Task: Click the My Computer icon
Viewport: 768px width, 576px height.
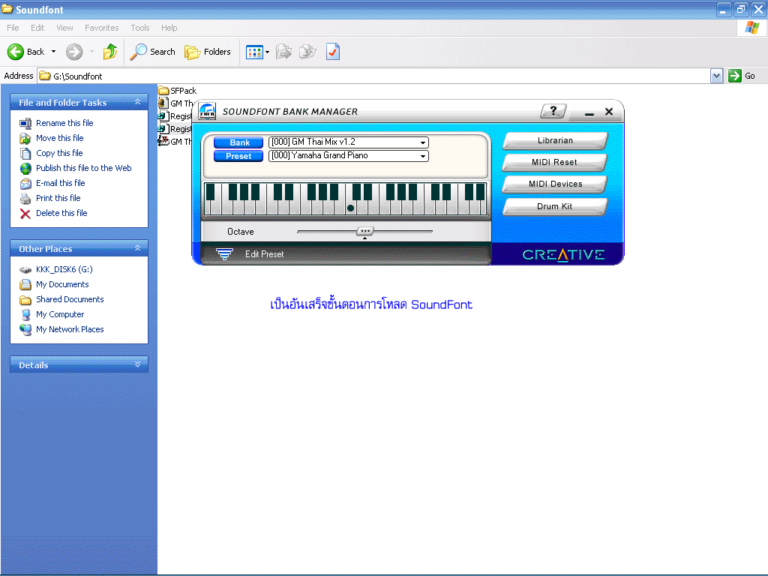Action: coord(25,314)
